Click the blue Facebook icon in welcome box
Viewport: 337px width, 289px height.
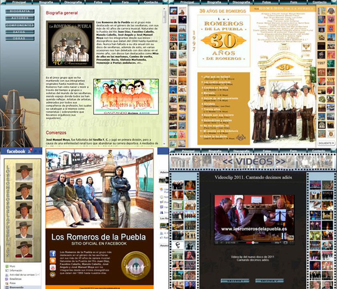click(53, 253)
